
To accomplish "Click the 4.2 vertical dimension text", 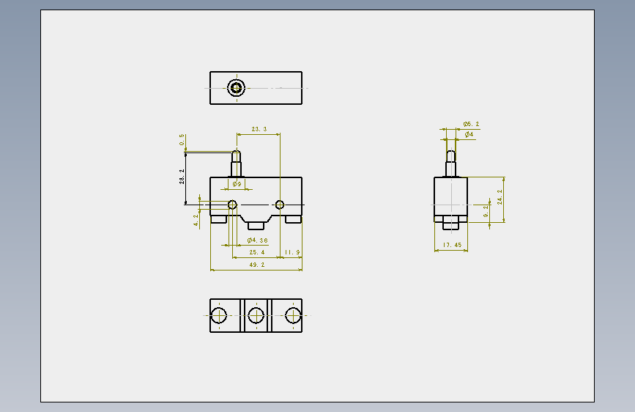I will click(x=196, y=220).
